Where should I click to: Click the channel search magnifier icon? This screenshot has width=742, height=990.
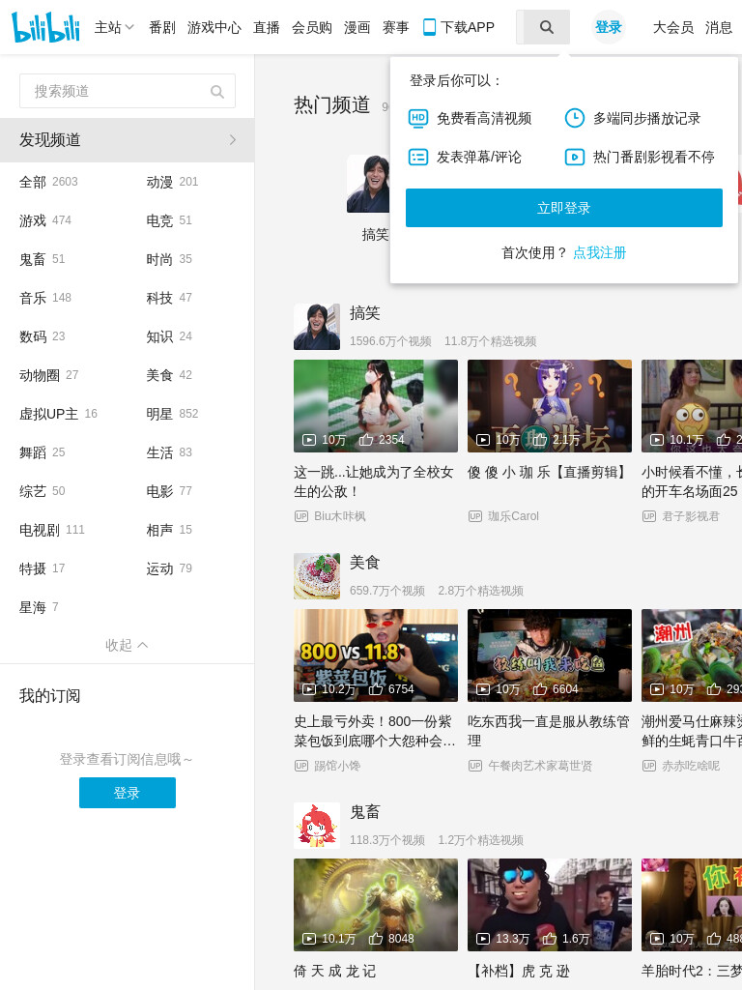tap(217, 92)
